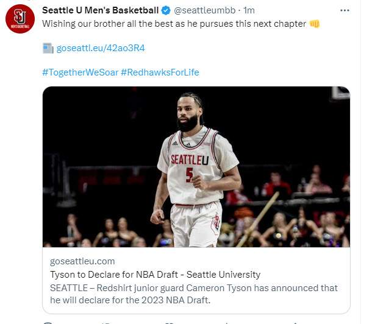Open the #TogetherWeSoar hashtag
Image resolution: width=375 pixels, height=324 pixels.
[79, 72]
